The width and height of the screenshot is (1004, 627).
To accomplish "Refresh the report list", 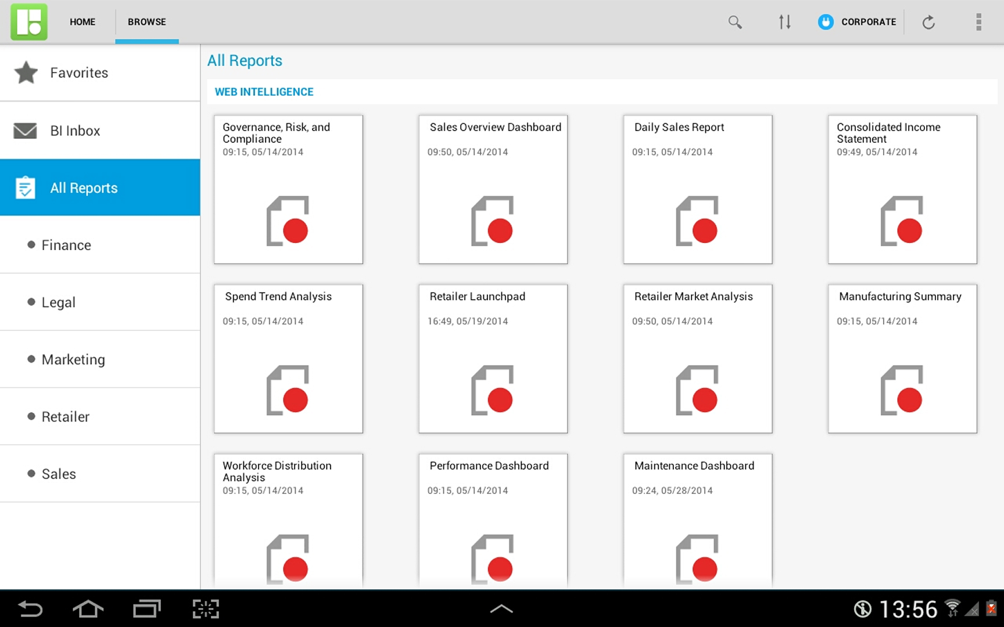I will 928,22.
